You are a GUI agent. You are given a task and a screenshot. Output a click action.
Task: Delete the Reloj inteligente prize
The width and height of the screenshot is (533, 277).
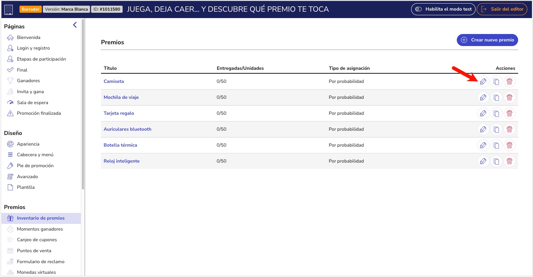[509, 161]
